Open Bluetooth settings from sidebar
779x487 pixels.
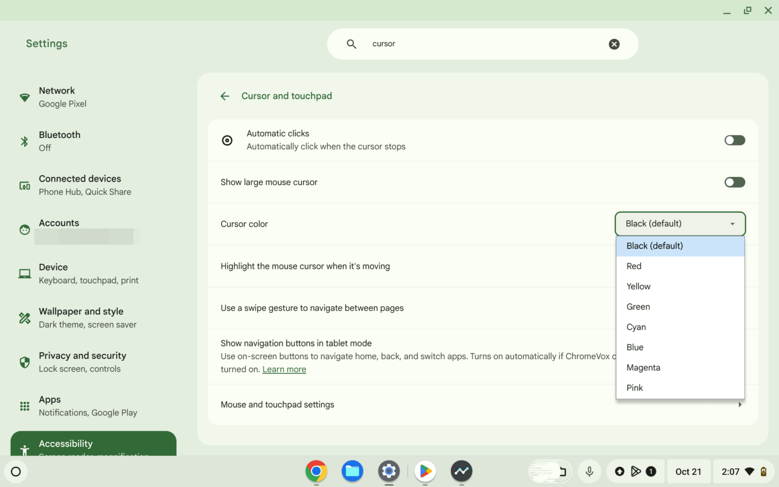(x=59, y=141)
